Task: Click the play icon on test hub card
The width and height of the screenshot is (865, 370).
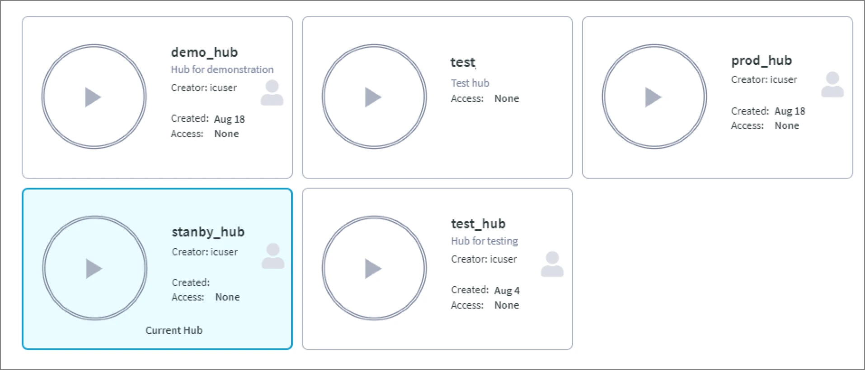Action: (x=373, y=96)
